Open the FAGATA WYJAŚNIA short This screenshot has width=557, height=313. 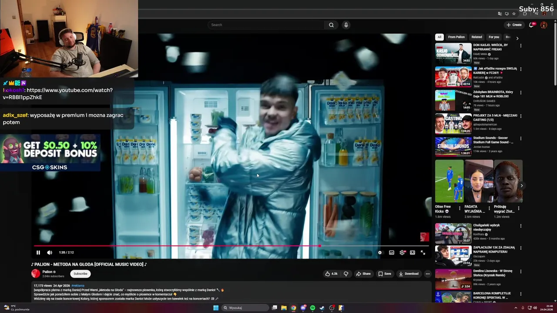pos(479,181)
